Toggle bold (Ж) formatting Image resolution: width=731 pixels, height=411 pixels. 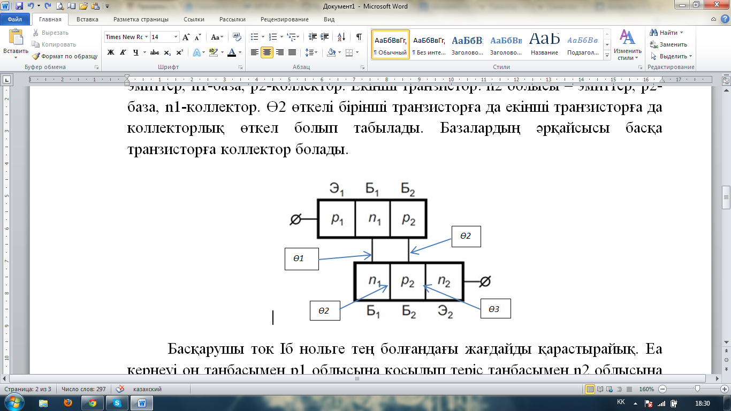coord(111,52)
